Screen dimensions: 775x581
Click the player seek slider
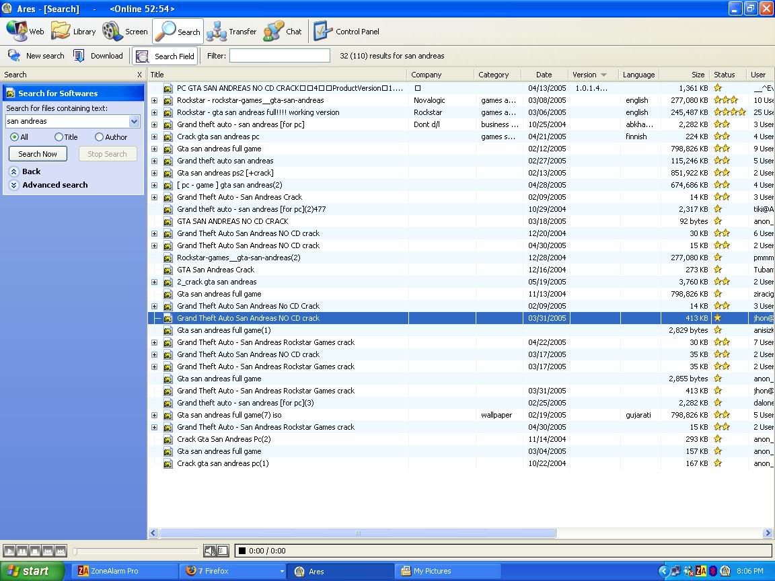(136, 550)
